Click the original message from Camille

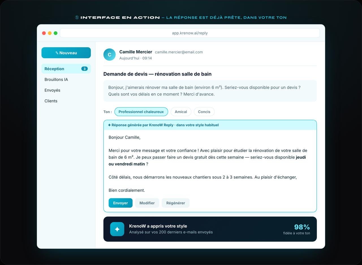pyautogui.click(x=210, y=91)
